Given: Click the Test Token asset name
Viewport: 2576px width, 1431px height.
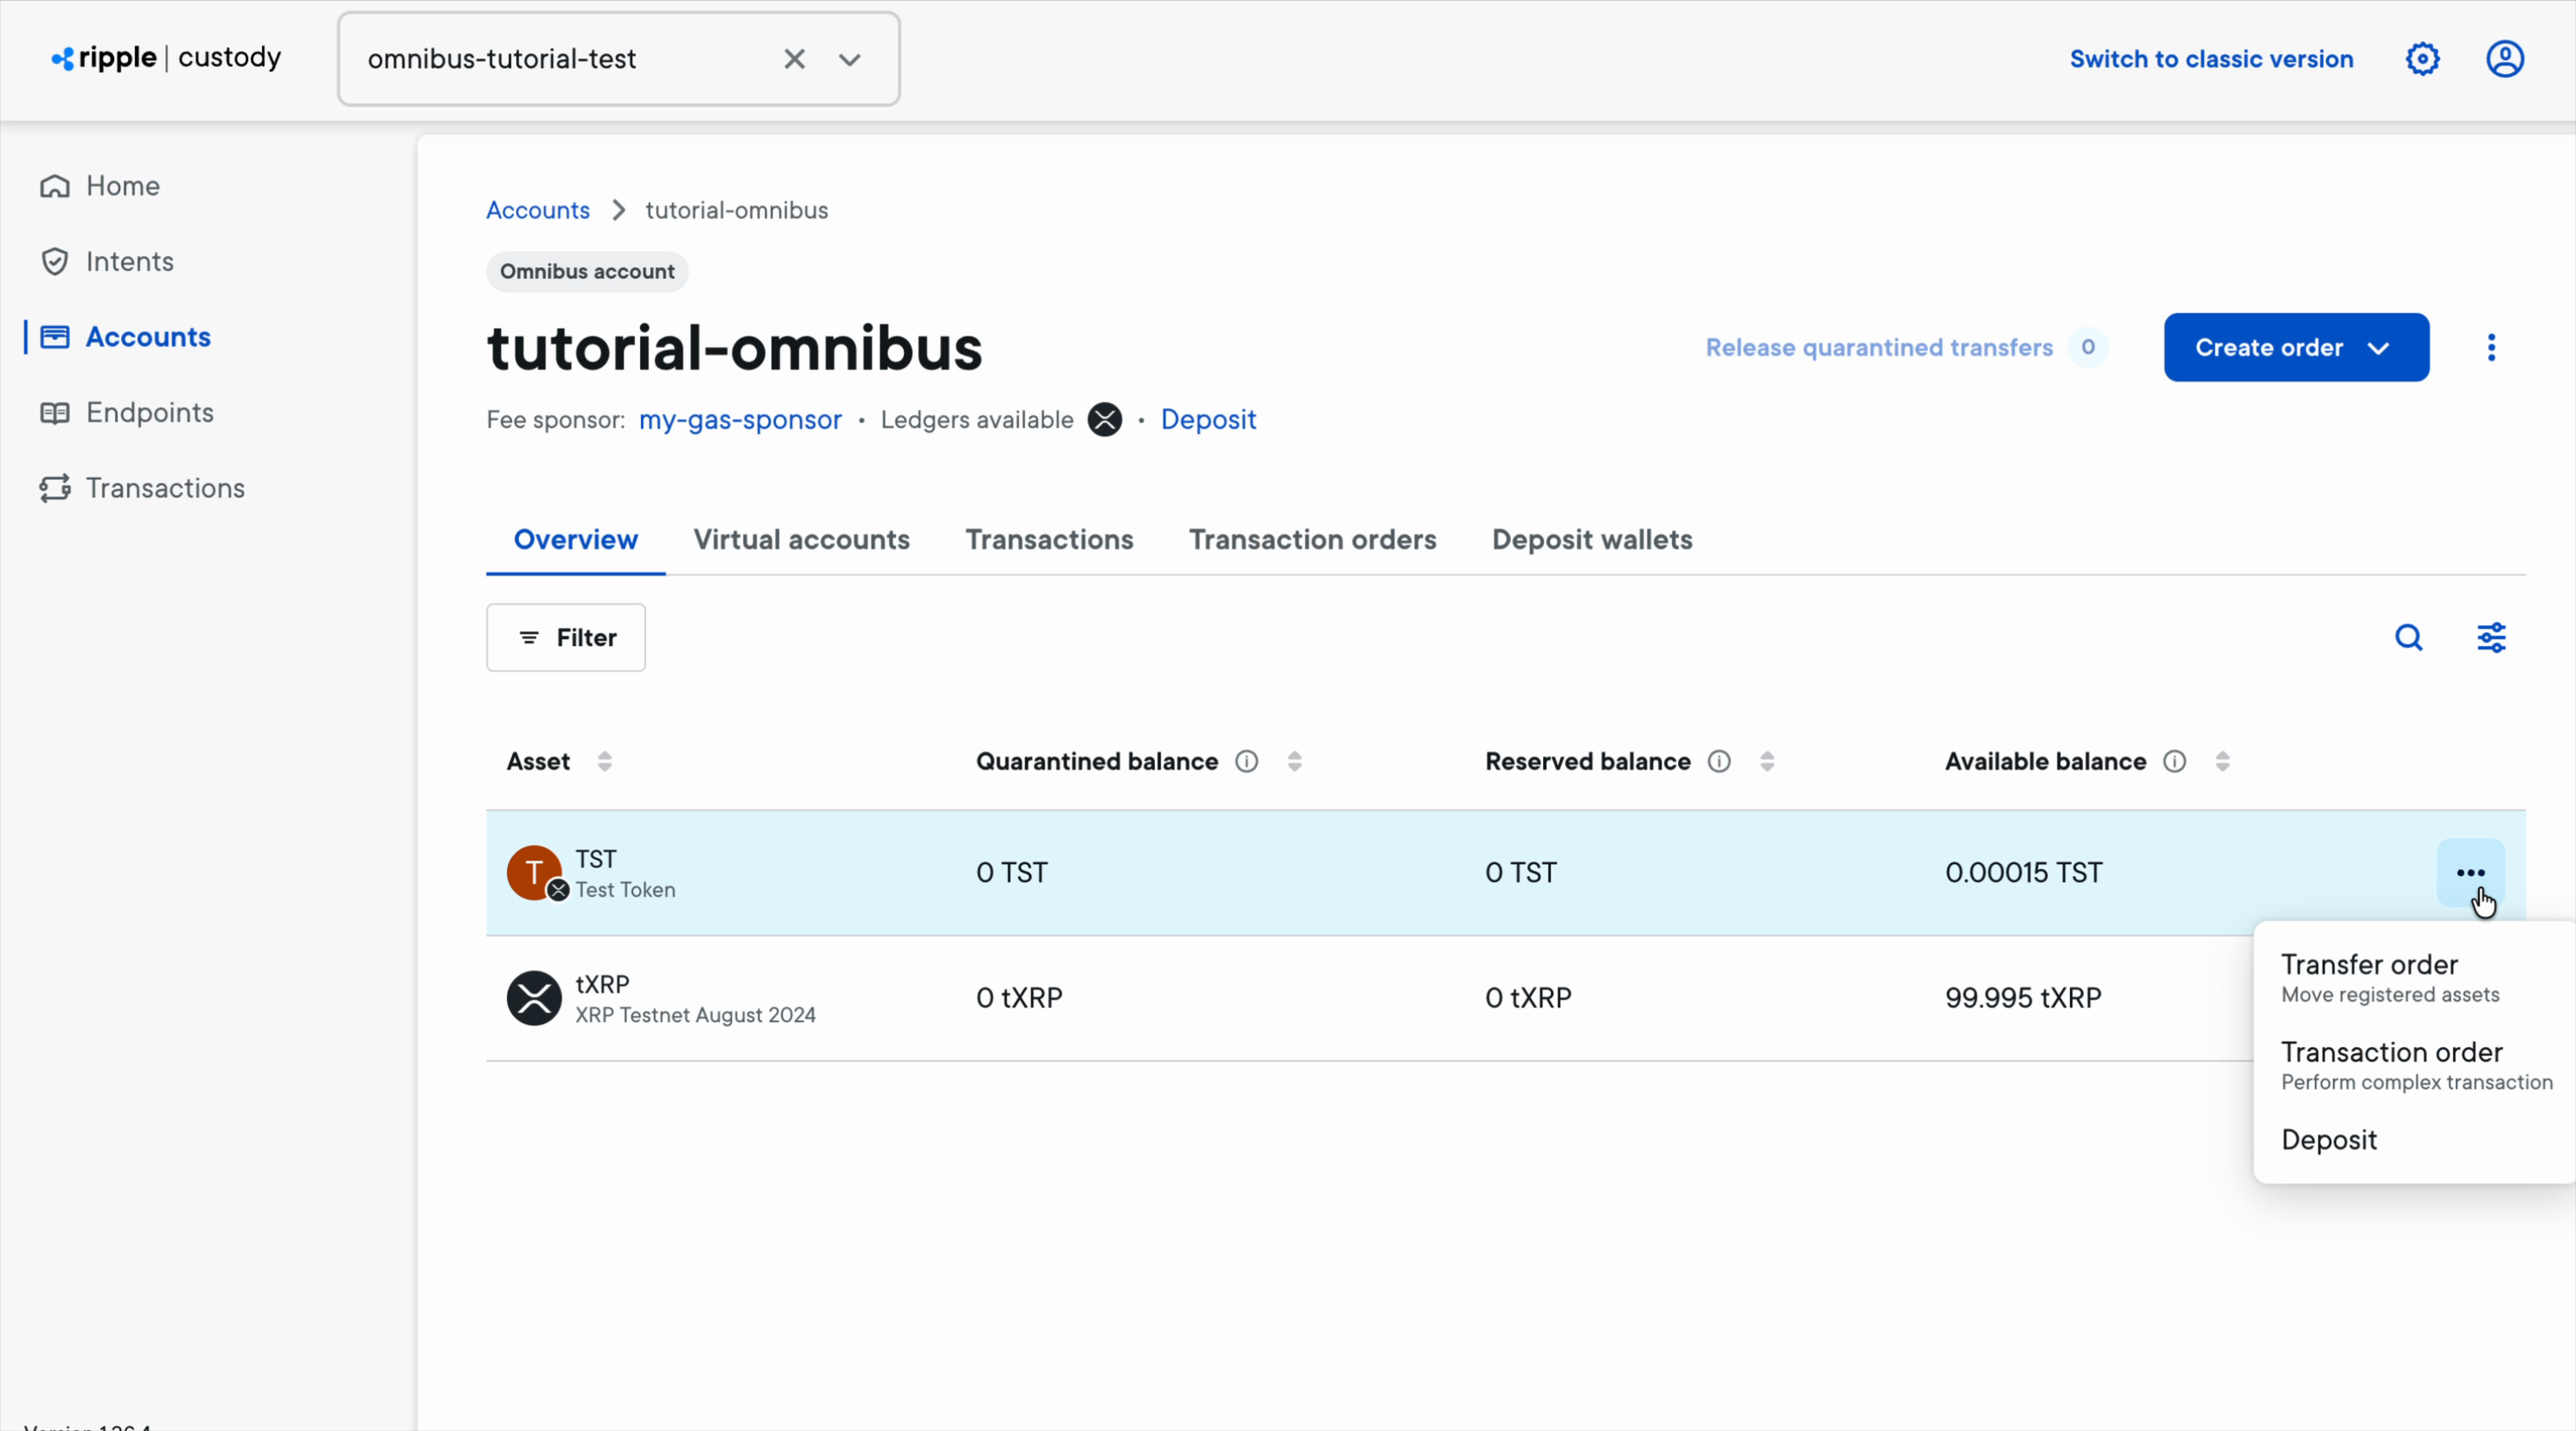Looking at the screenshot, I should (x=625, y=890).
